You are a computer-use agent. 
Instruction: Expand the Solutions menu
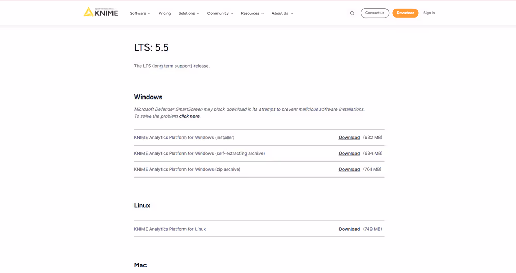point(189,13)
